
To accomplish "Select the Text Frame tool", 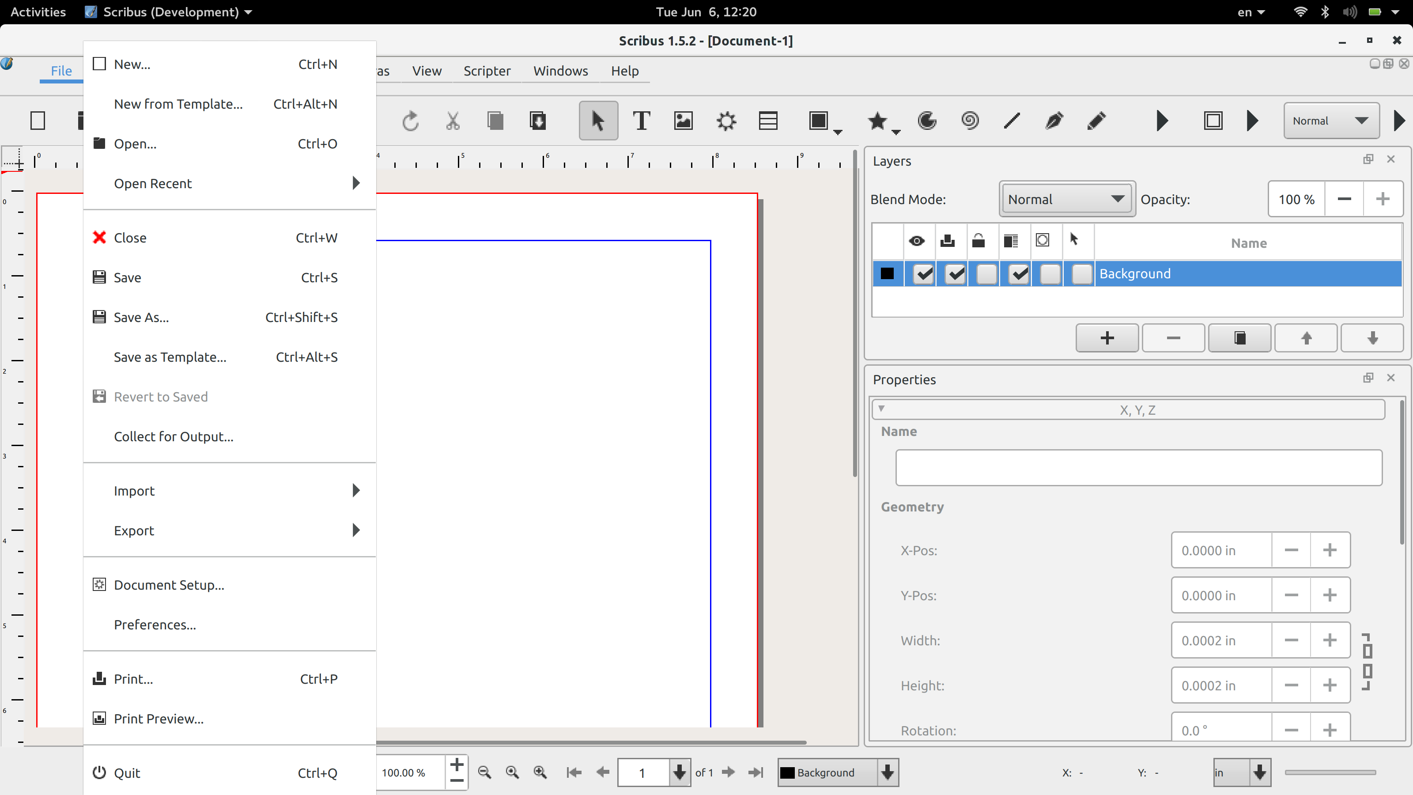I will pos(641,121).
